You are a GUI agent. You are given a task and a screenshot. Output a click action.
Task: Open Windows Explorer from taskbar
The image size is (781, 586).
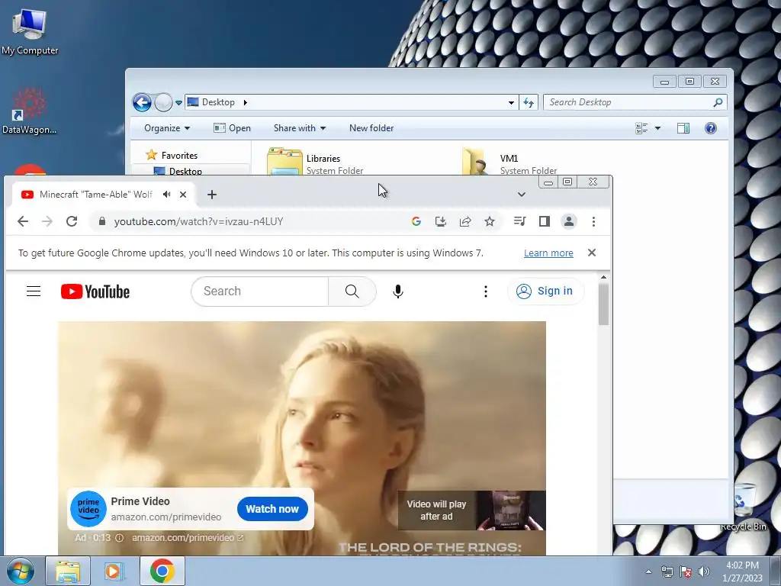pyautogui.click(x=68, y=571)
